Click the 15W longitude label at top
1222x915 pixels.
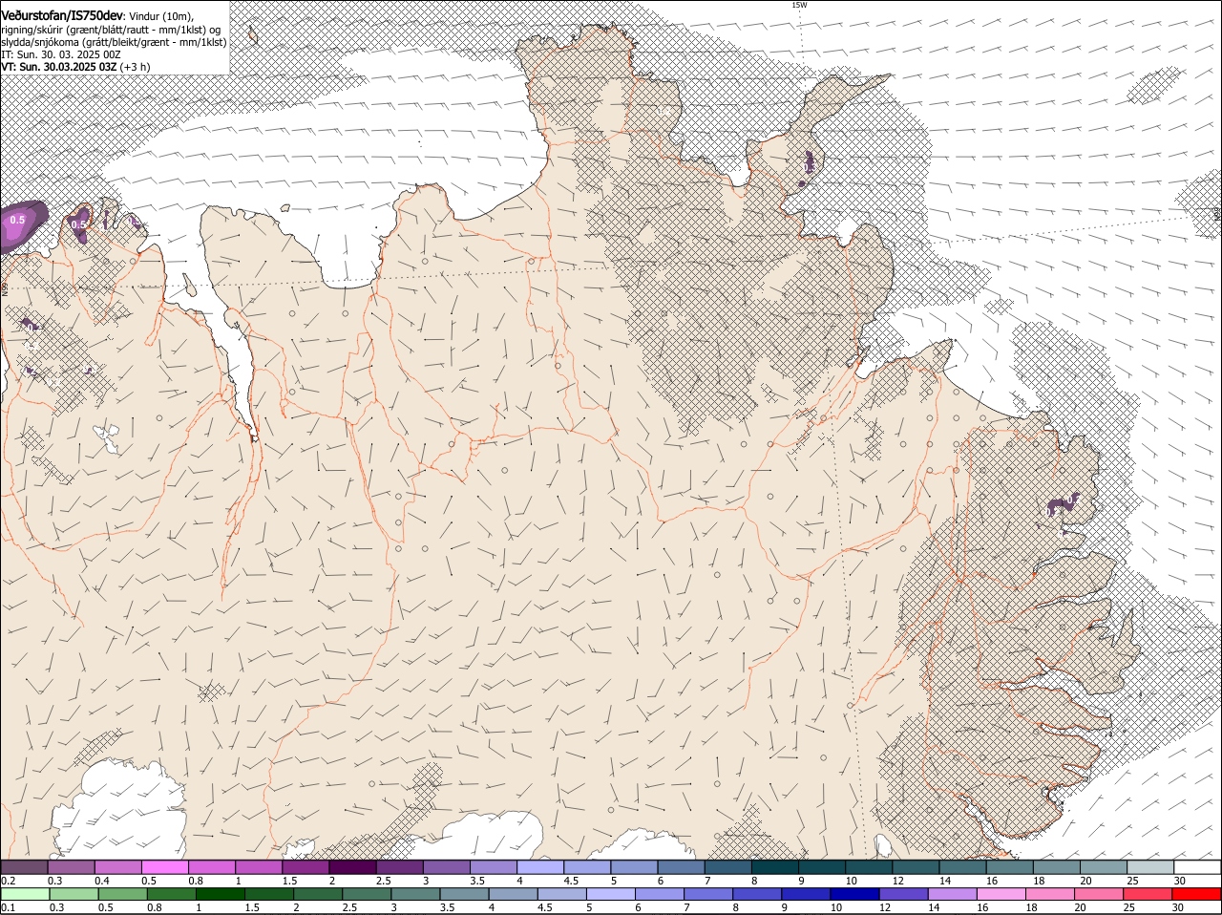tap(799, 5)
